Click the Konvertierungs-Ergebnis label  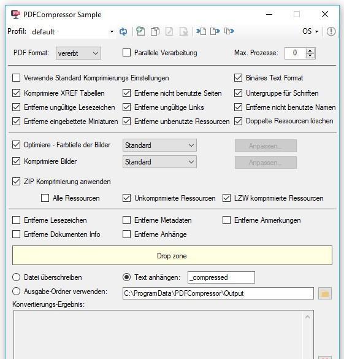[48, 304]
